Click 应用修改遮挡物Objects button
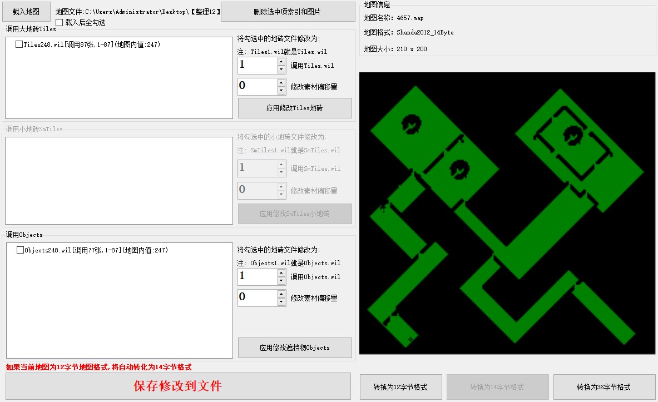The width and height of the screenshot is (658, 402). (x=295, y=348)
